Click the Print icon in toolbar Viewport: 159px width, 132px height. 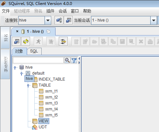(150, 41)
